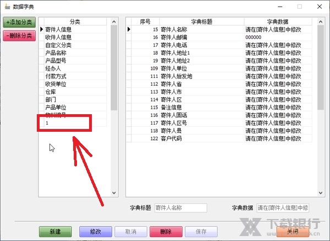Click the 取消 button
The width and height of the screenshot is (330, 241).
coord(131,232)
